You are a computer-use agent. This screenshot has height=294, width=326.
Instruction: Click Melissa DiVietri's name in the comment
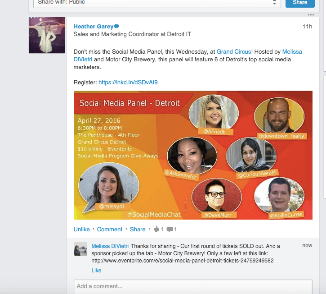(110, 246)
